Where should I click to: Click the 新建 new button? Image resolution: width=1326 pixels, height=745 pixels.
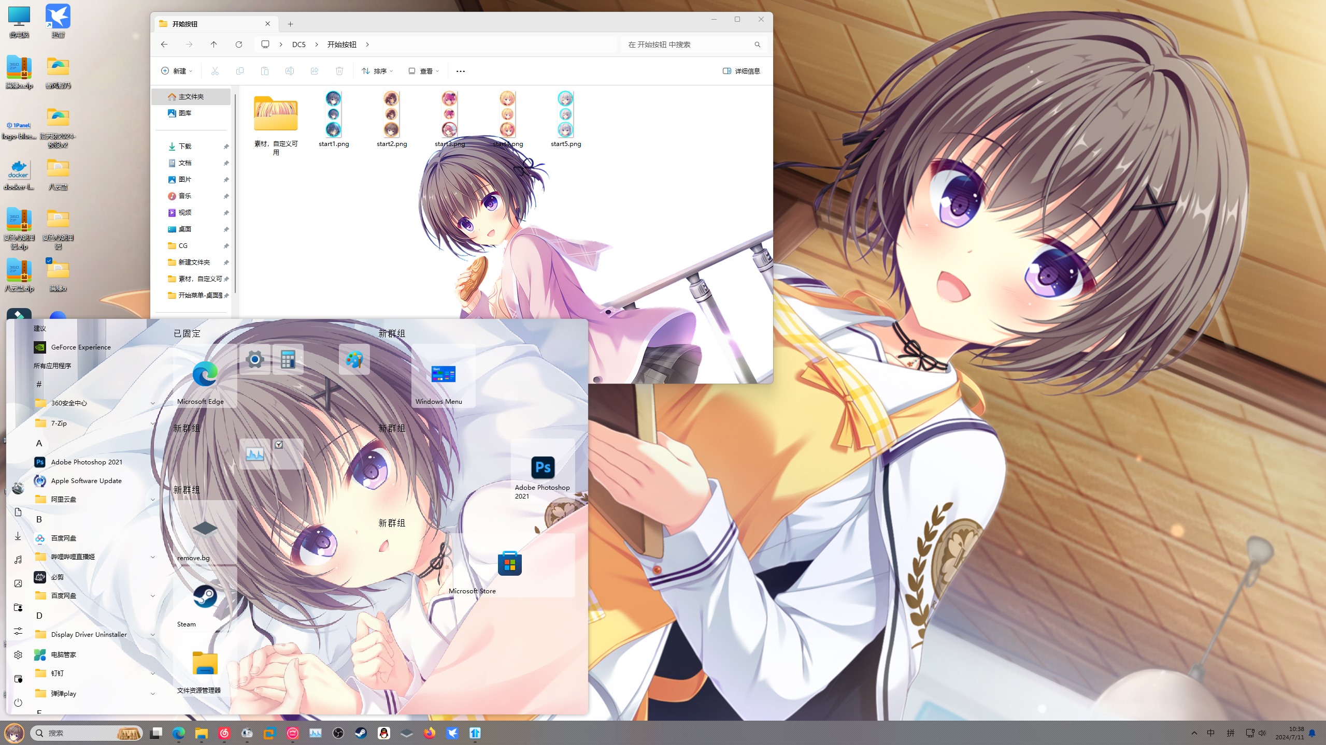pyautogui.click(x=177, y=71)
